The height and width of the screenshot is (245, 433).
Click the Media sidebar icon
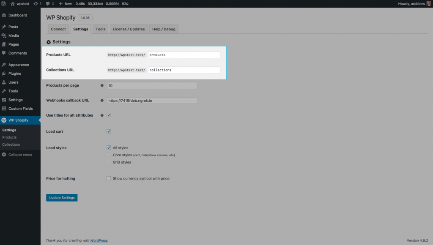coord(4,35)
